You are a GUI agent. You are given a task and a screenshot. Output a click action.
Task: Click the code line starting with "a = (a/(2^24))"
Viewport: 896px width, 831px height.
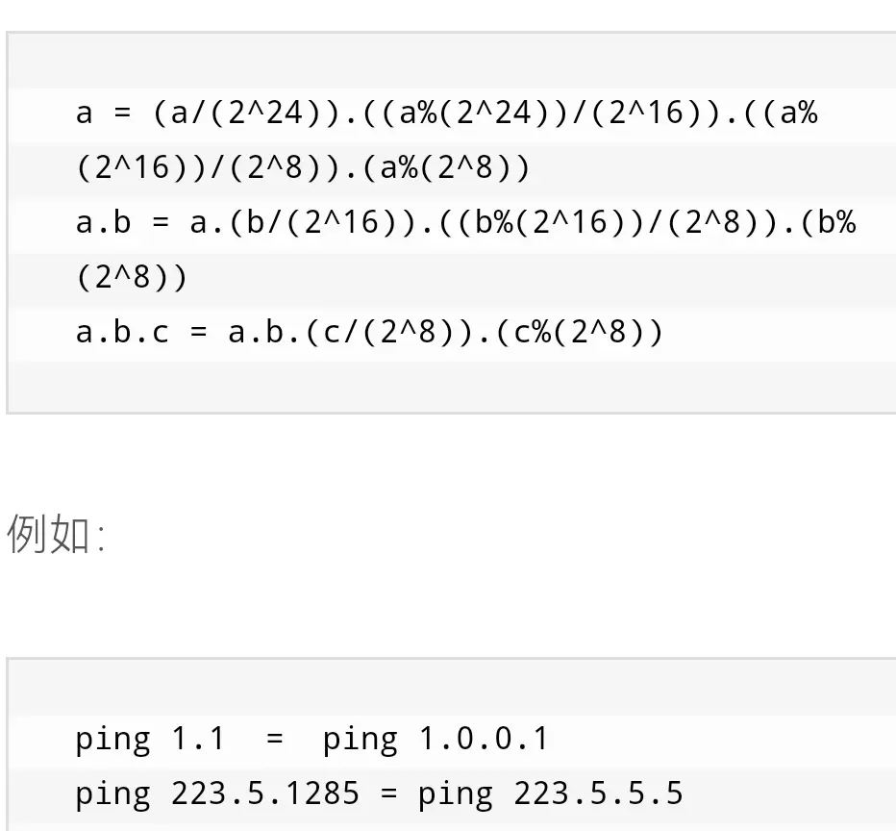pyautogui.click(x=447, y=113)
